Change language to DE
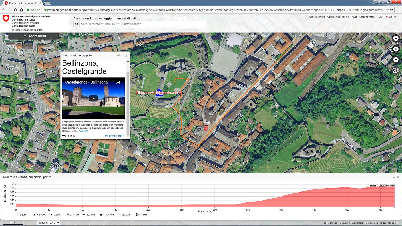402x226 pixels. click(x=380, y=17)
